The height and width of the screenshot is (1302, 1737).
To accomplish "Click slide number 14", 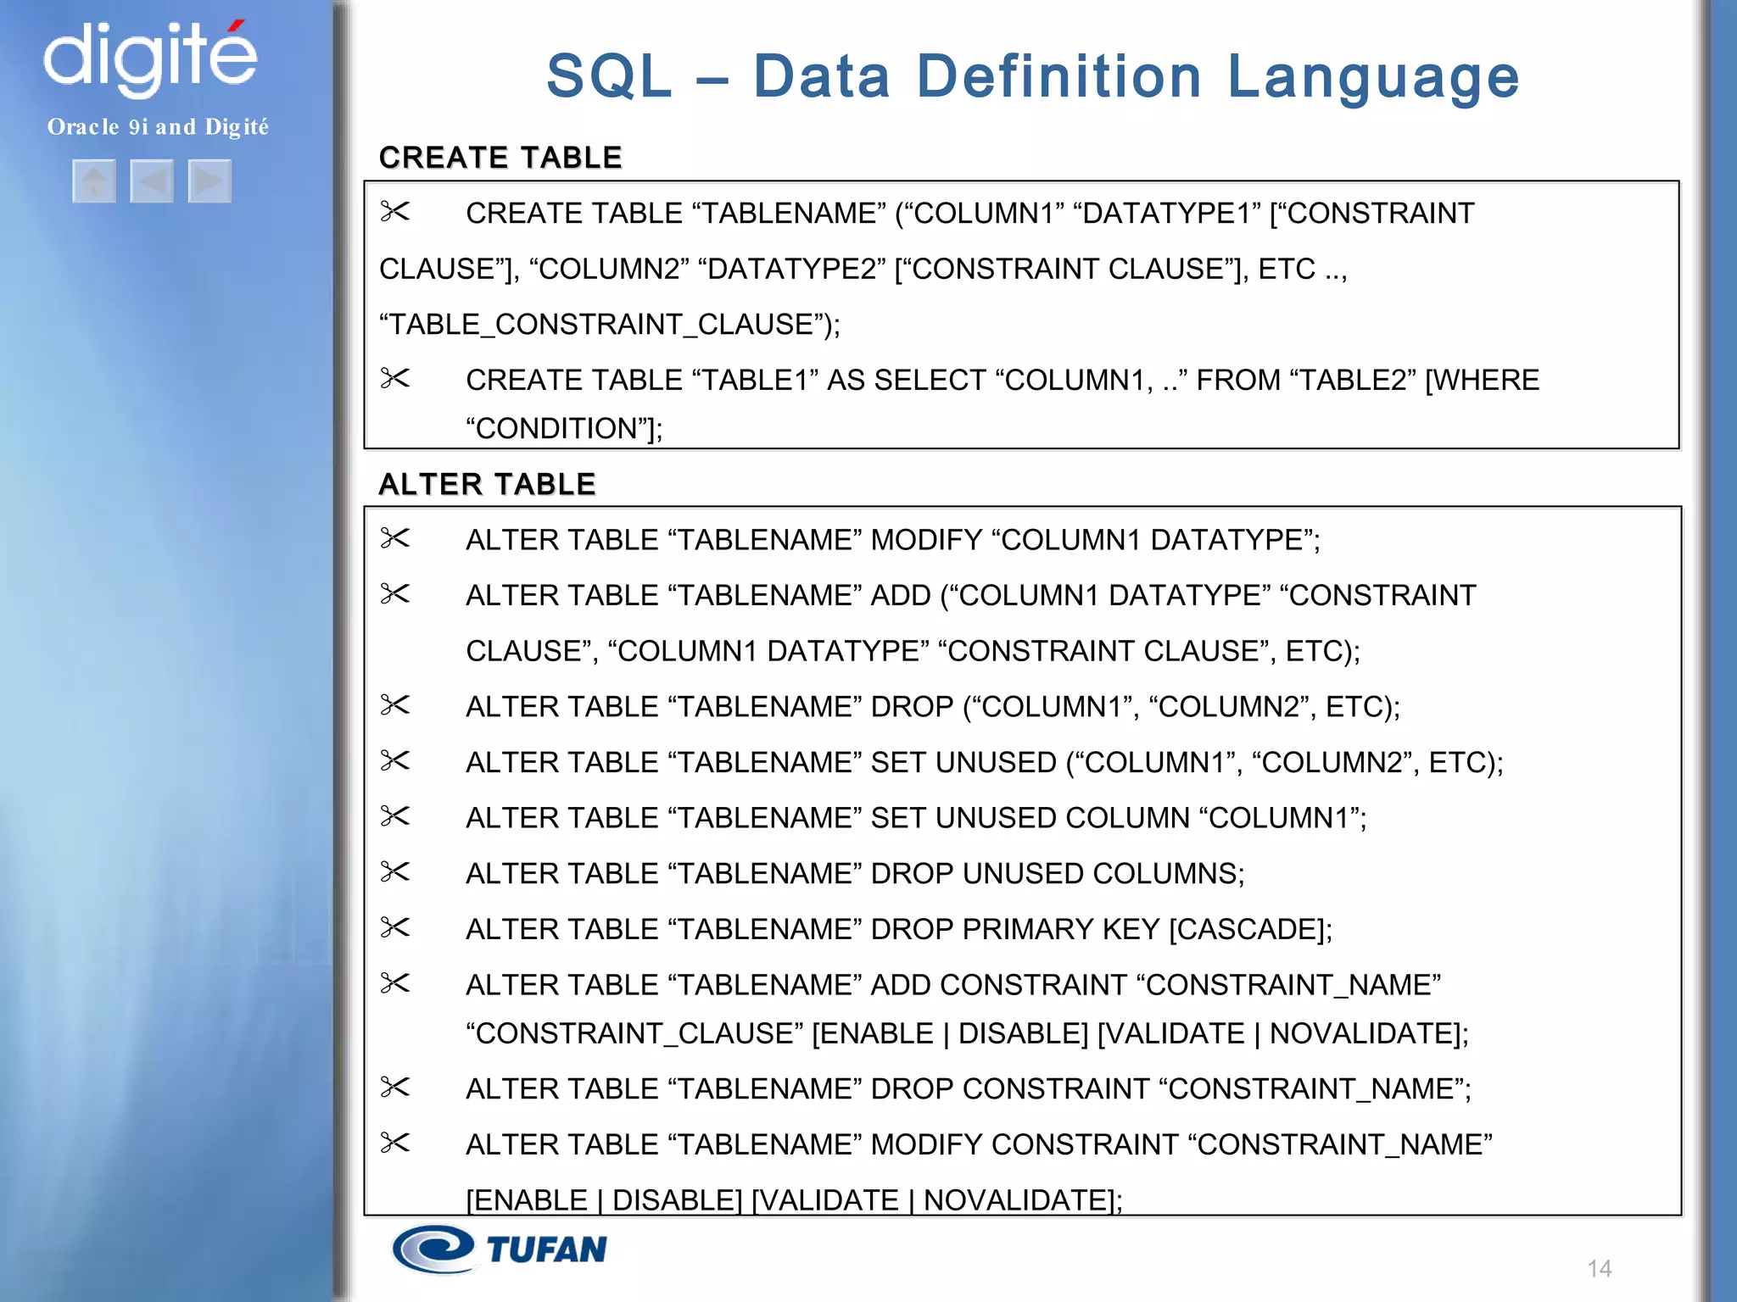I will (x=1599, y=1269).
